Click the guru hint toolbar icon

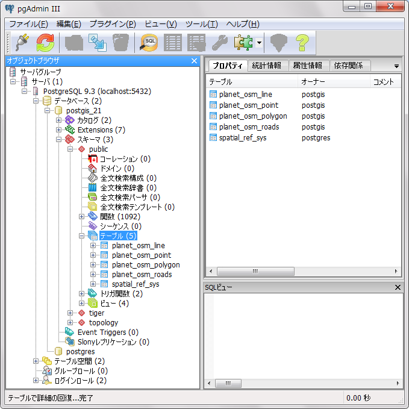278,43
